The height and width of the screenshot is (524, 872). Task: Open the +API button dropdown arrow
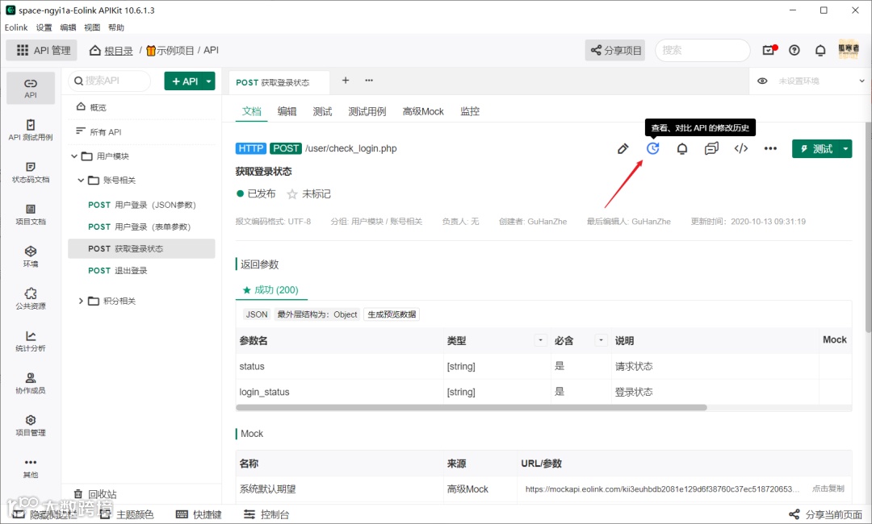208,81
